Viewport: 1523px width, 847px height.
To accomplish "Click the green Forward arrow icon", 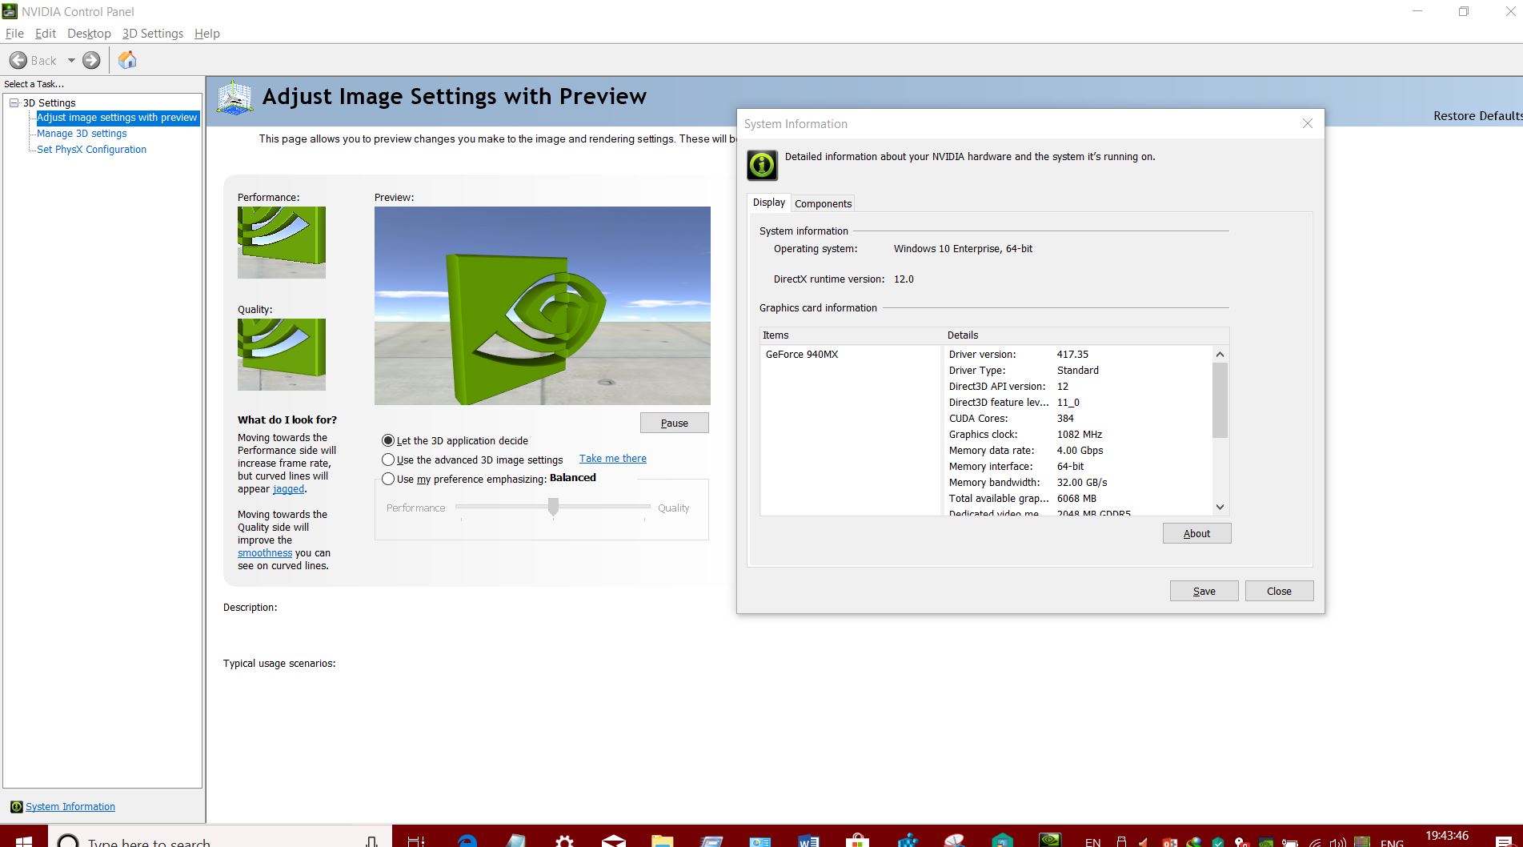I will tap(91, 60).
